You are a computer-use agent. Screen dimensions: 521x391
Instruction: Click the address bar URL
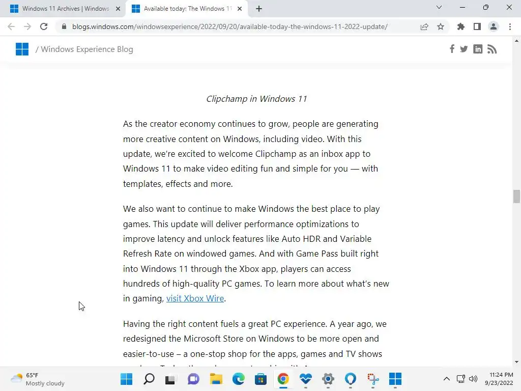pyautogui.click(x=229, y=26)
